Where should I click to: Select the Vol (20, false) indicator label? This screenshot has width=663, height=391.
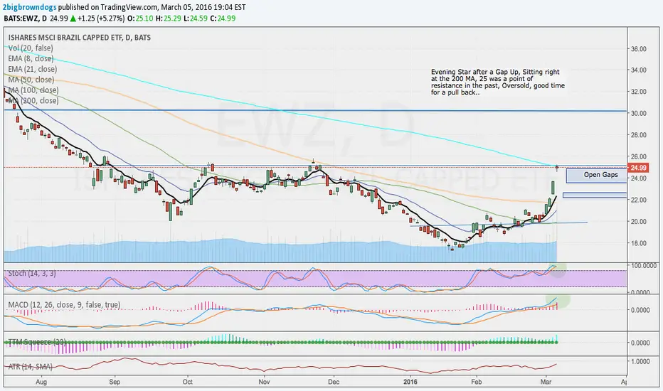click(x=31, y=48)
